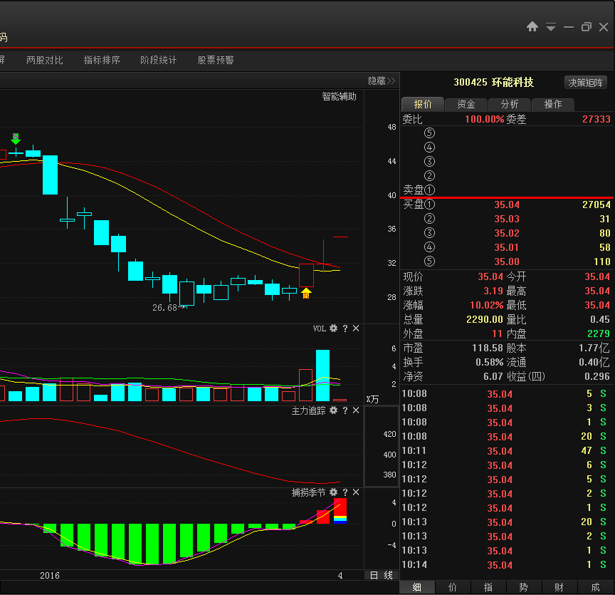Open 捕捞季节 indicator settings gear

tap(333, 492)
